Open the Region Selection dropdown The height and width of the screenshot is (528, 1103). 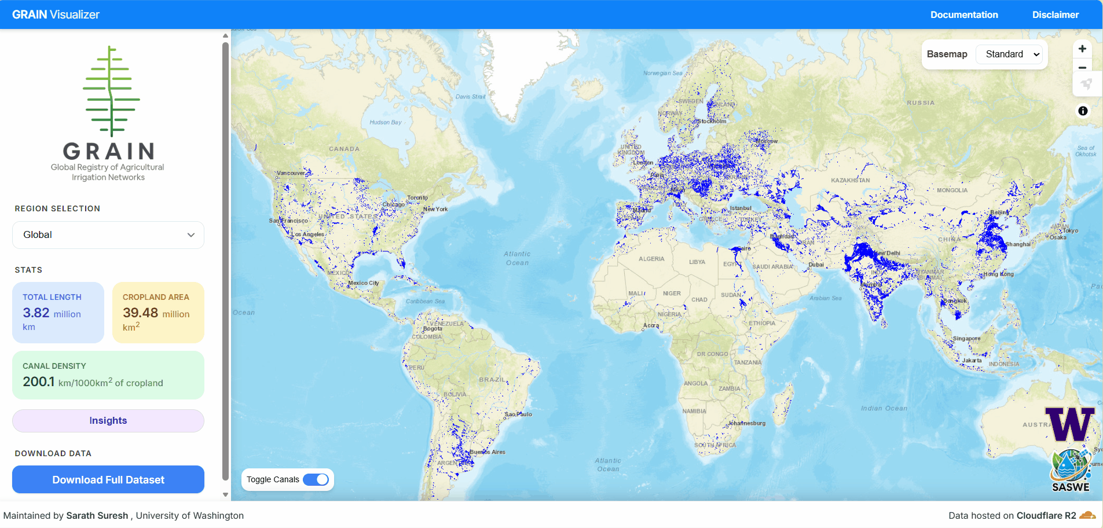[x=108, y=234]
